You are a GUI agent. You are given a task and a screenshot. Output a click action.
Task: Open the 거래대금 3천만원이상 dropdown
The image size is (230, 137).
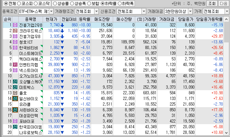tap(190, 11)
